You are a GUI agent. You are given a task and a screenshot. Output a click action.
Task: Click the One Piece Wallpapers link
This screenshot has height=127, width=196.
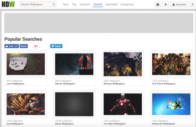click(164, 83)
